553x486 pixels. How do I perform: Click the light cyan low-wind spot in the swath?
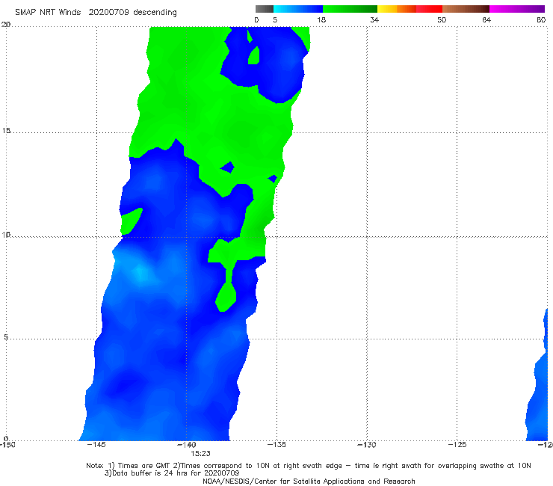pyautogui.click(x=141, y=274)
